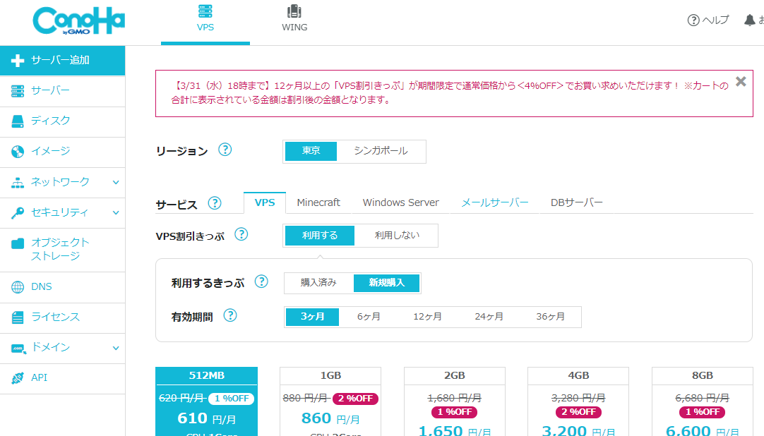Show help for VPS割引きっぷ
Image resolution: width=764 pixels, height=436 pixels.
pos(241,234)
